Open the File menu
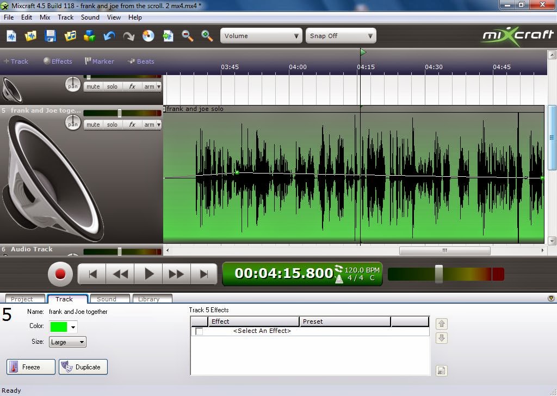The image size is (557, 396). (x=9, y=17)
